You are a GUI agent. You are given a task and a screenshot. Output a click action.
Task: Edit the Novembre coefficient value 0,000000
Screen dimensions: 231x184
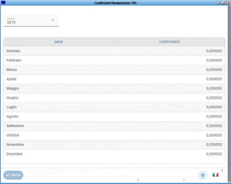point(214,145)
